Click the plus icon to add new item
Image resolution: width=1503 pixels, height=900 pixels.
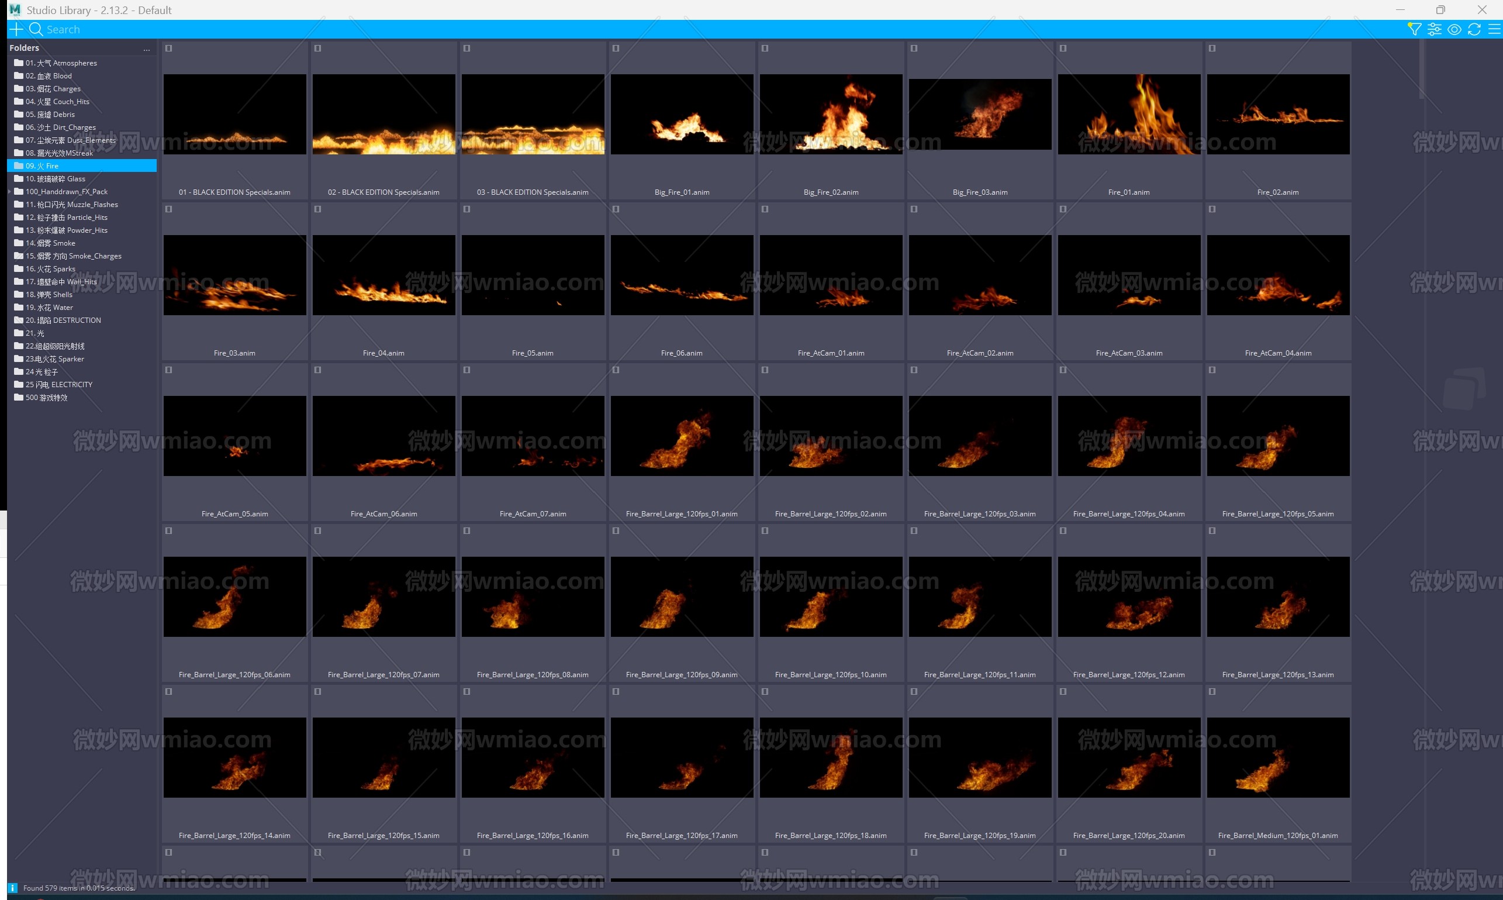16,29
